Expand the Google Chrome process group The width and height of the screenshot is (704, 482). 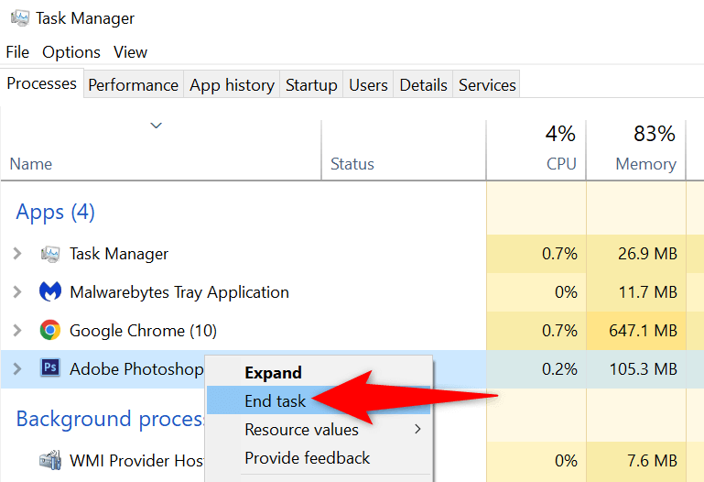click(x=17, y=330)
